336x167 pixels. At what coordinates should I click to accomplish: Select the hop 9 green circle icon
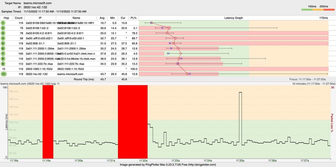click(3, 64)
